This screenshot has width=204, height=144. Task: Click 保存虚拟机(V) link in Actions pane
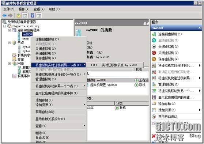pyautogui.click(x=168, y=59)
